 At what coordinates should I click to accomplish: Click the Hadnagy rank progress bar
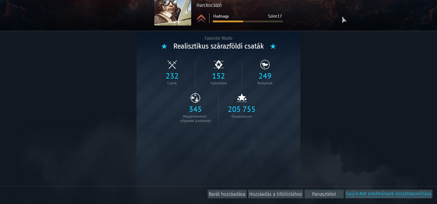248,21
